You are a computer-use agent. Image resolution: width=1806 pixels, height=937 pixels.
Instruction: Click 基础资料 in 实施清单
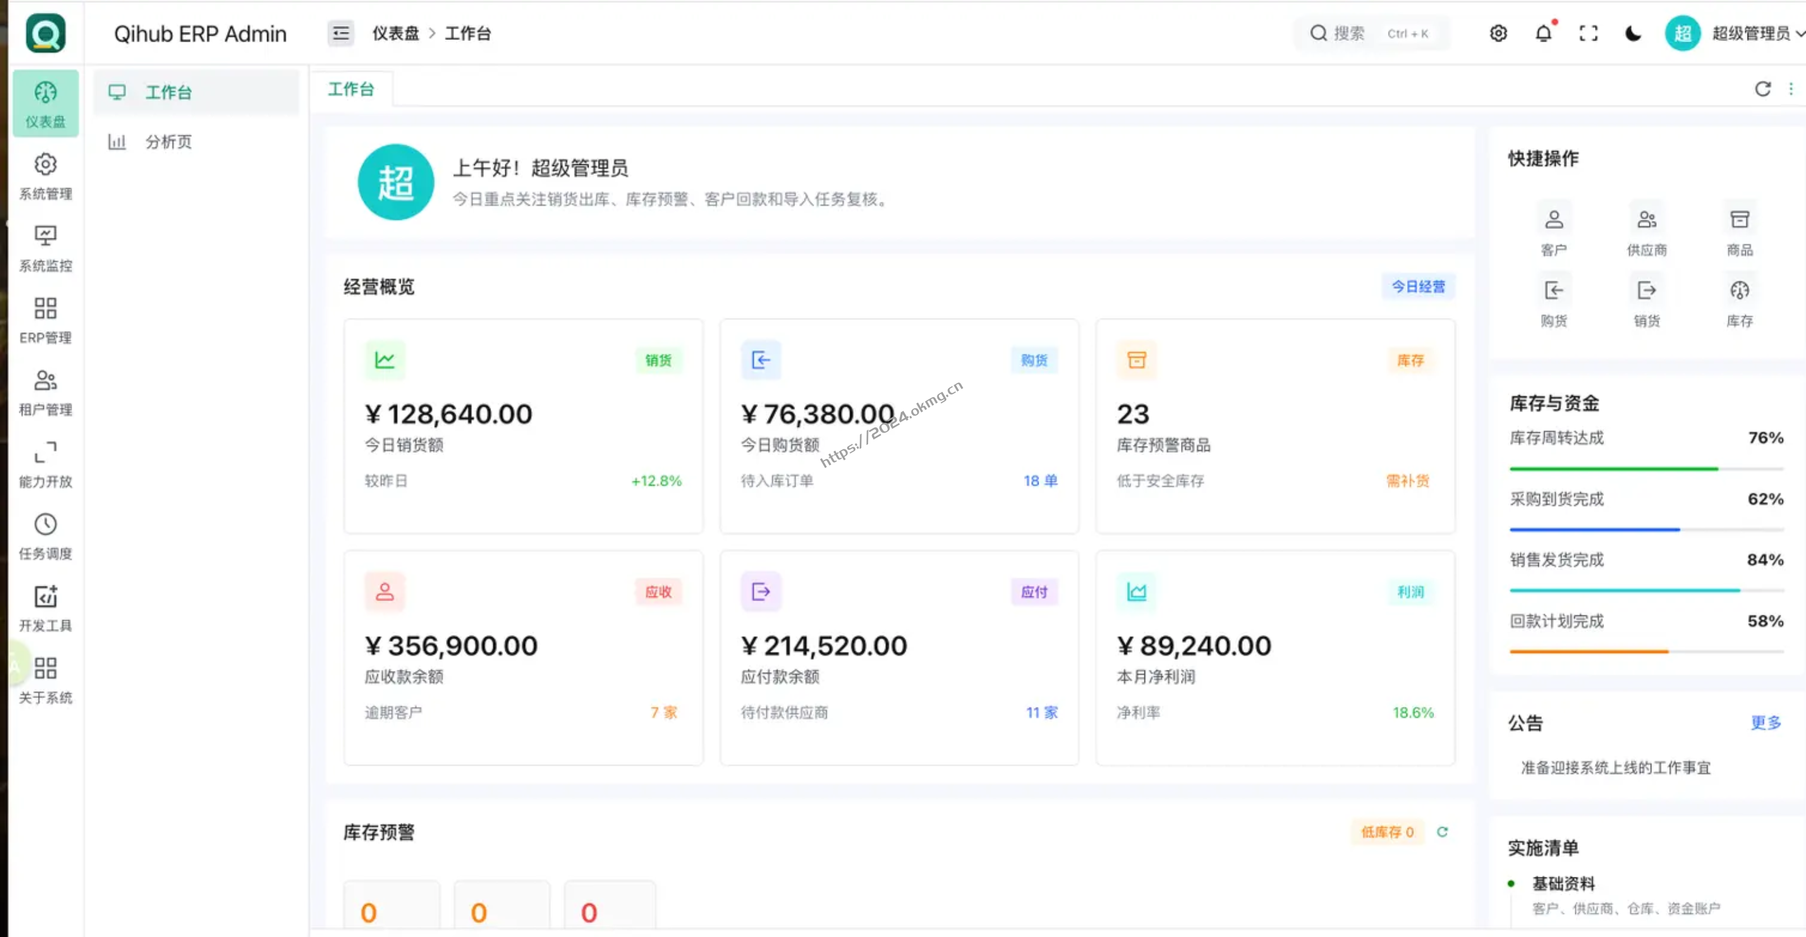[x=1564, y=883]
